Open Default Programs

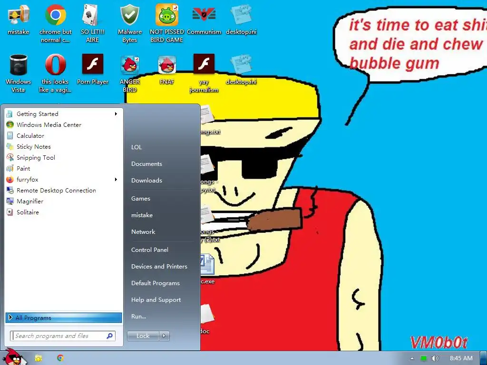click(x=156, y=283)
